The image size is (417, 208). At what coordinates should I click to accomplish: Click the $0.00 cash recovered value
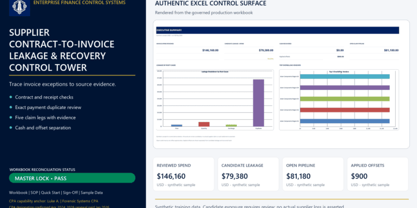(340, 50)
